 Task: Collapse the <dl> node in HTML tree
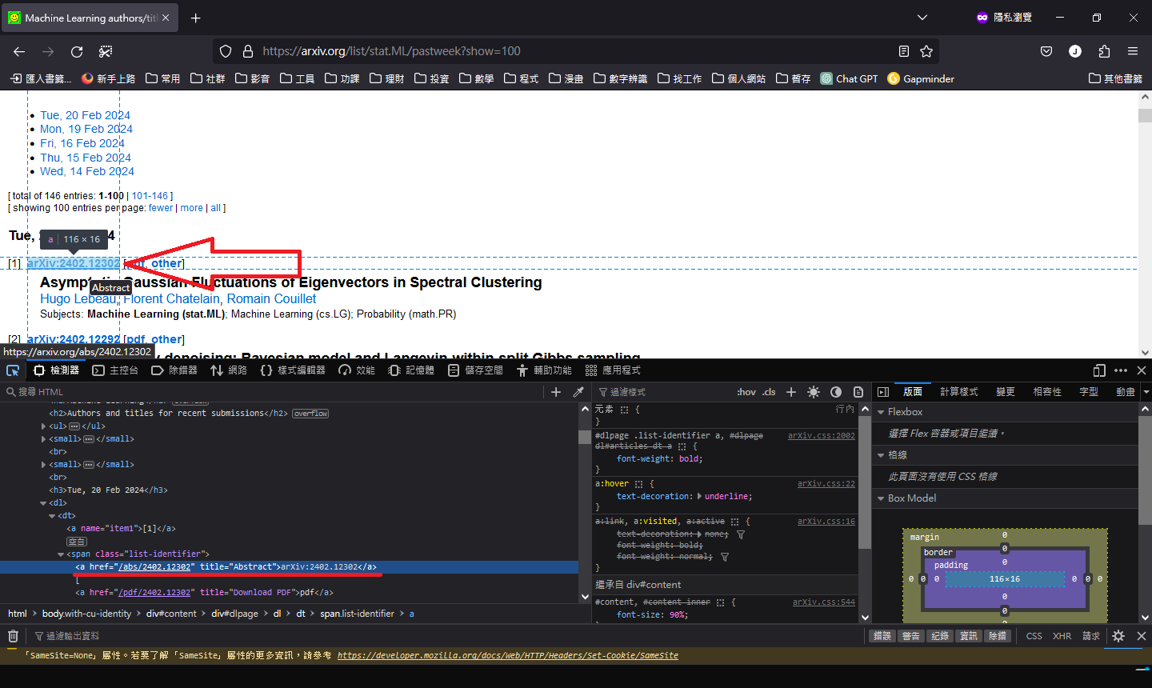[43, 503]
